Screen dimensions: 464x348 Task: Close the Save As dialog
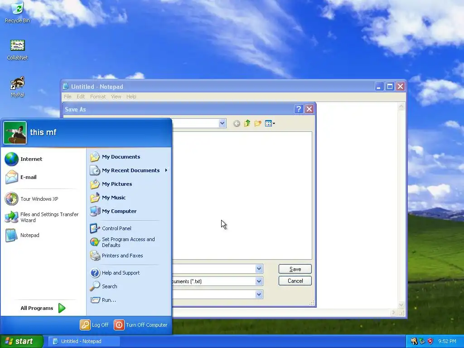click(x=309, y=109)
